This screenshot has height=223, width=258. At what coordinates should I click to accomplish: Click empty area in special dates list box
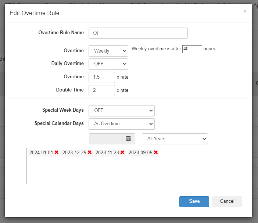pyautogui.click(x=129, y=171)
